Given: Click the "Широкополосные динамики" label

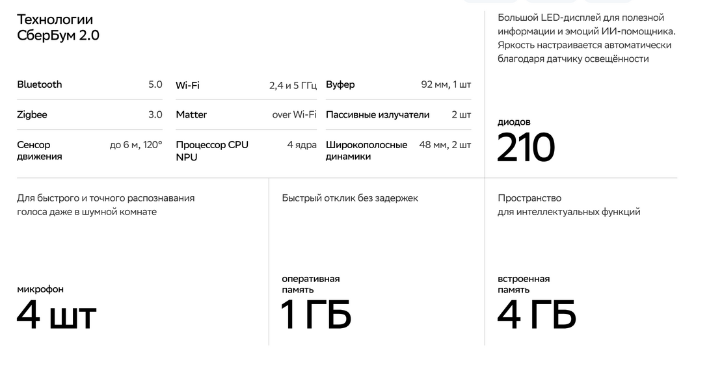Looking at the screenshot, I should pos(366,150).
